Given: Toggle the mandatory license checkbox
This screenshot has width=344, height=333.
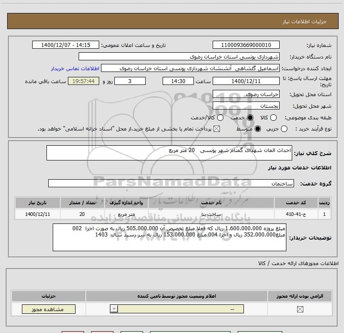Looking at the screenshot, I should pos(300,309).
